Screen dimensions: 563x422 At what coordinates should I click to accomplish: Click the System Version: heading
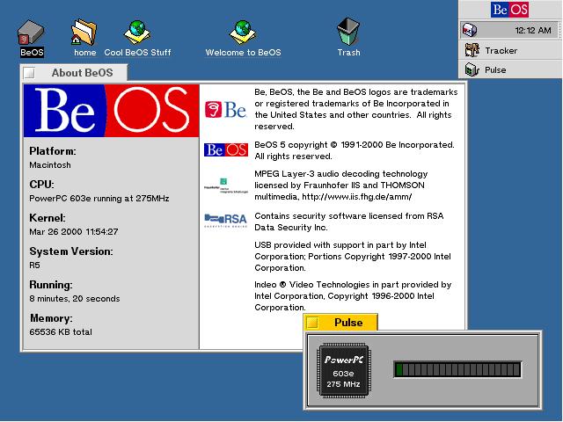click(x=70, y=251)
